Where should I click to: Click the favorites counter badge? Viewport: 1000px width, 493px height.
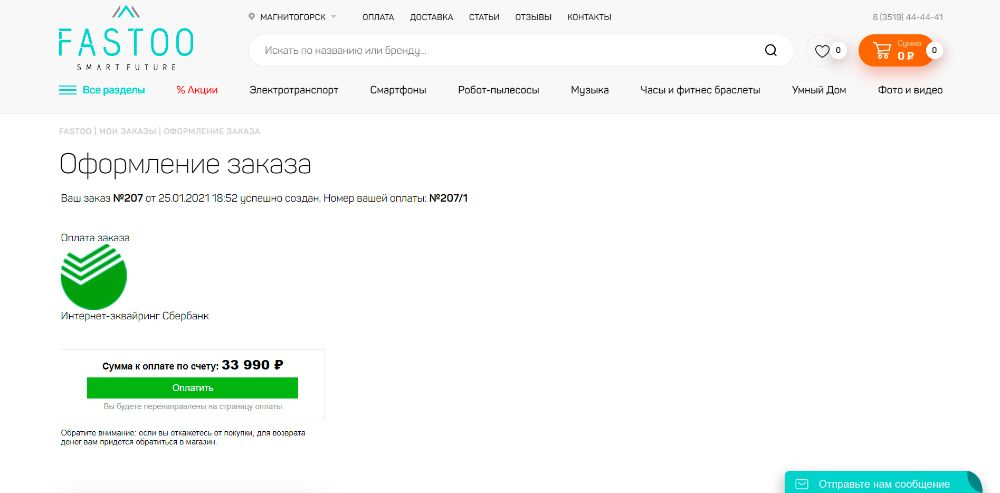(x=838, y=50)
